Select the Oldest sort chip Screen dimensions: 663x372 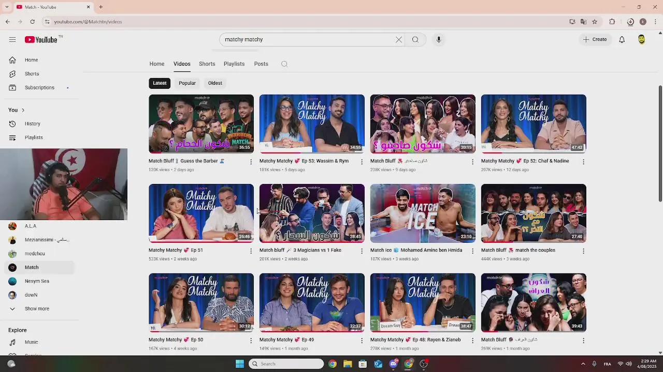point(215,83)
